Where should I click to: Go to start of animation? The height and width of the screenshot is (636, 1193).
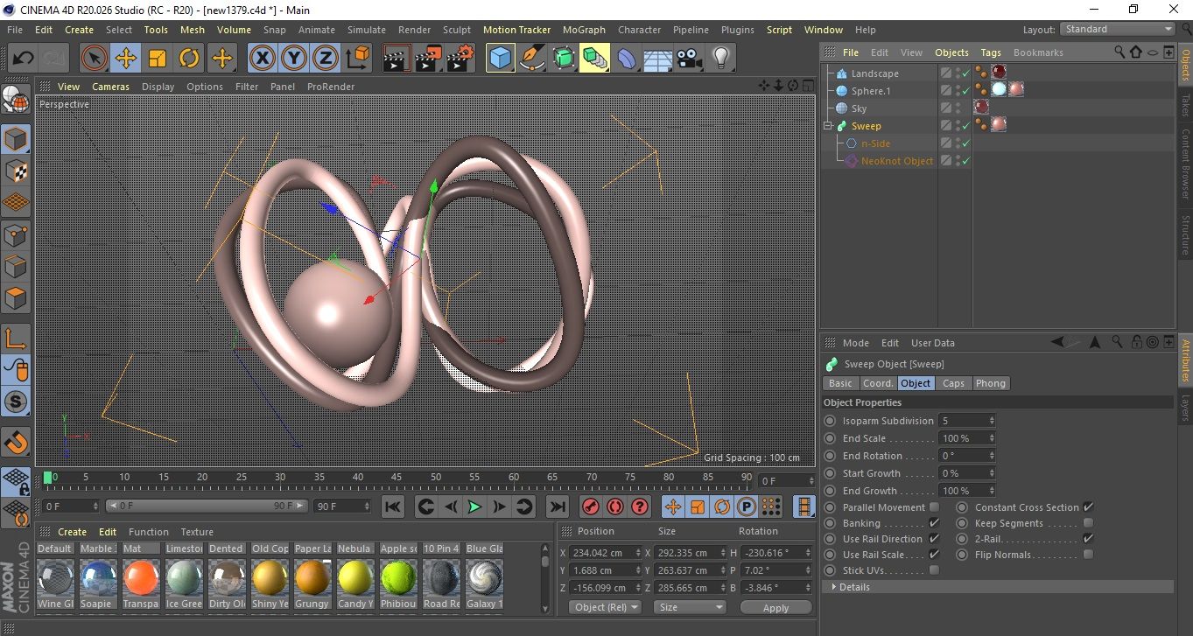coord(393,507)
